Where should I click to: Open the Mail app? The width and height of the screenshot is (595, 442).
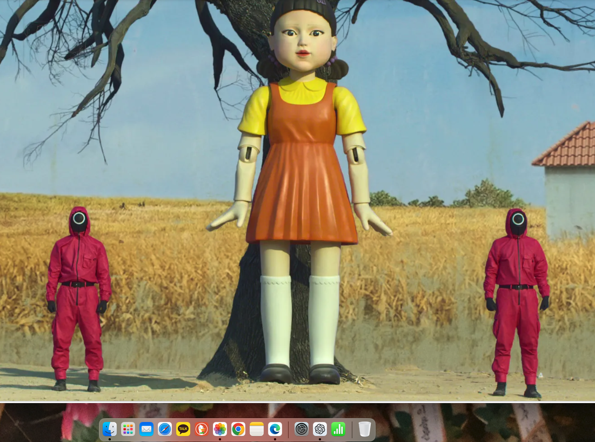coord(146,429)
